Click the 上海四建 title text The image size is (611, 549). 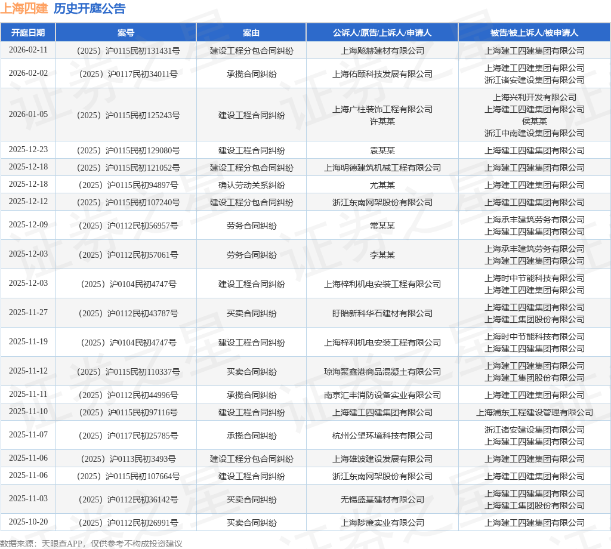point(24,8)
